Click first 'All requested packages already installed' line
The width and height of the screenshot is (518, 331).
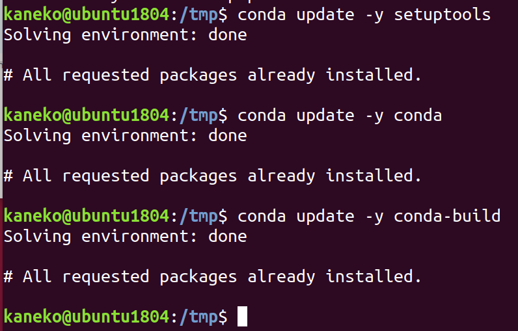(212, 75)
